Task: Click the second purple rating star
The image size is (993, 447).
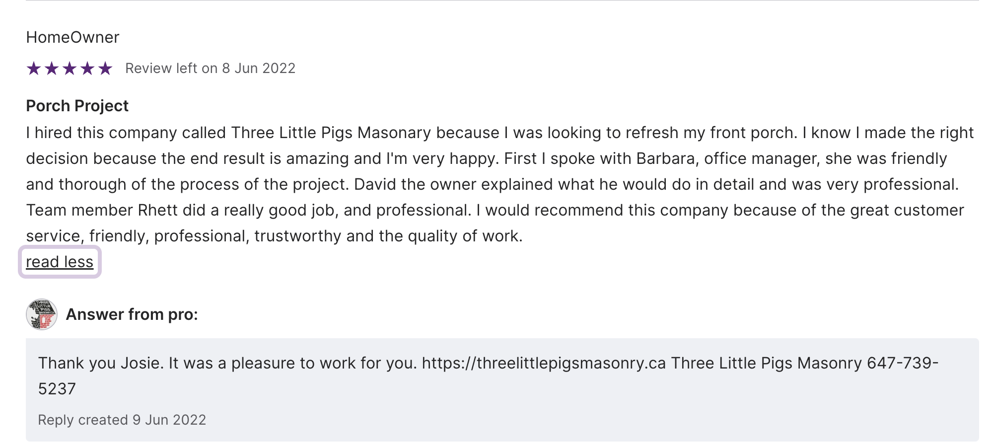Action: click(x=52, y=69)
